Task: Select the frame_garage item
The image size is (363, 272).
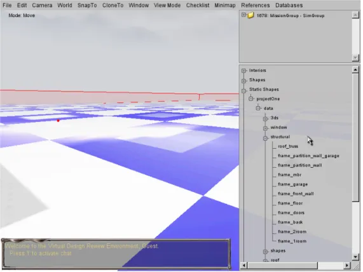Action: click(293, 184)
